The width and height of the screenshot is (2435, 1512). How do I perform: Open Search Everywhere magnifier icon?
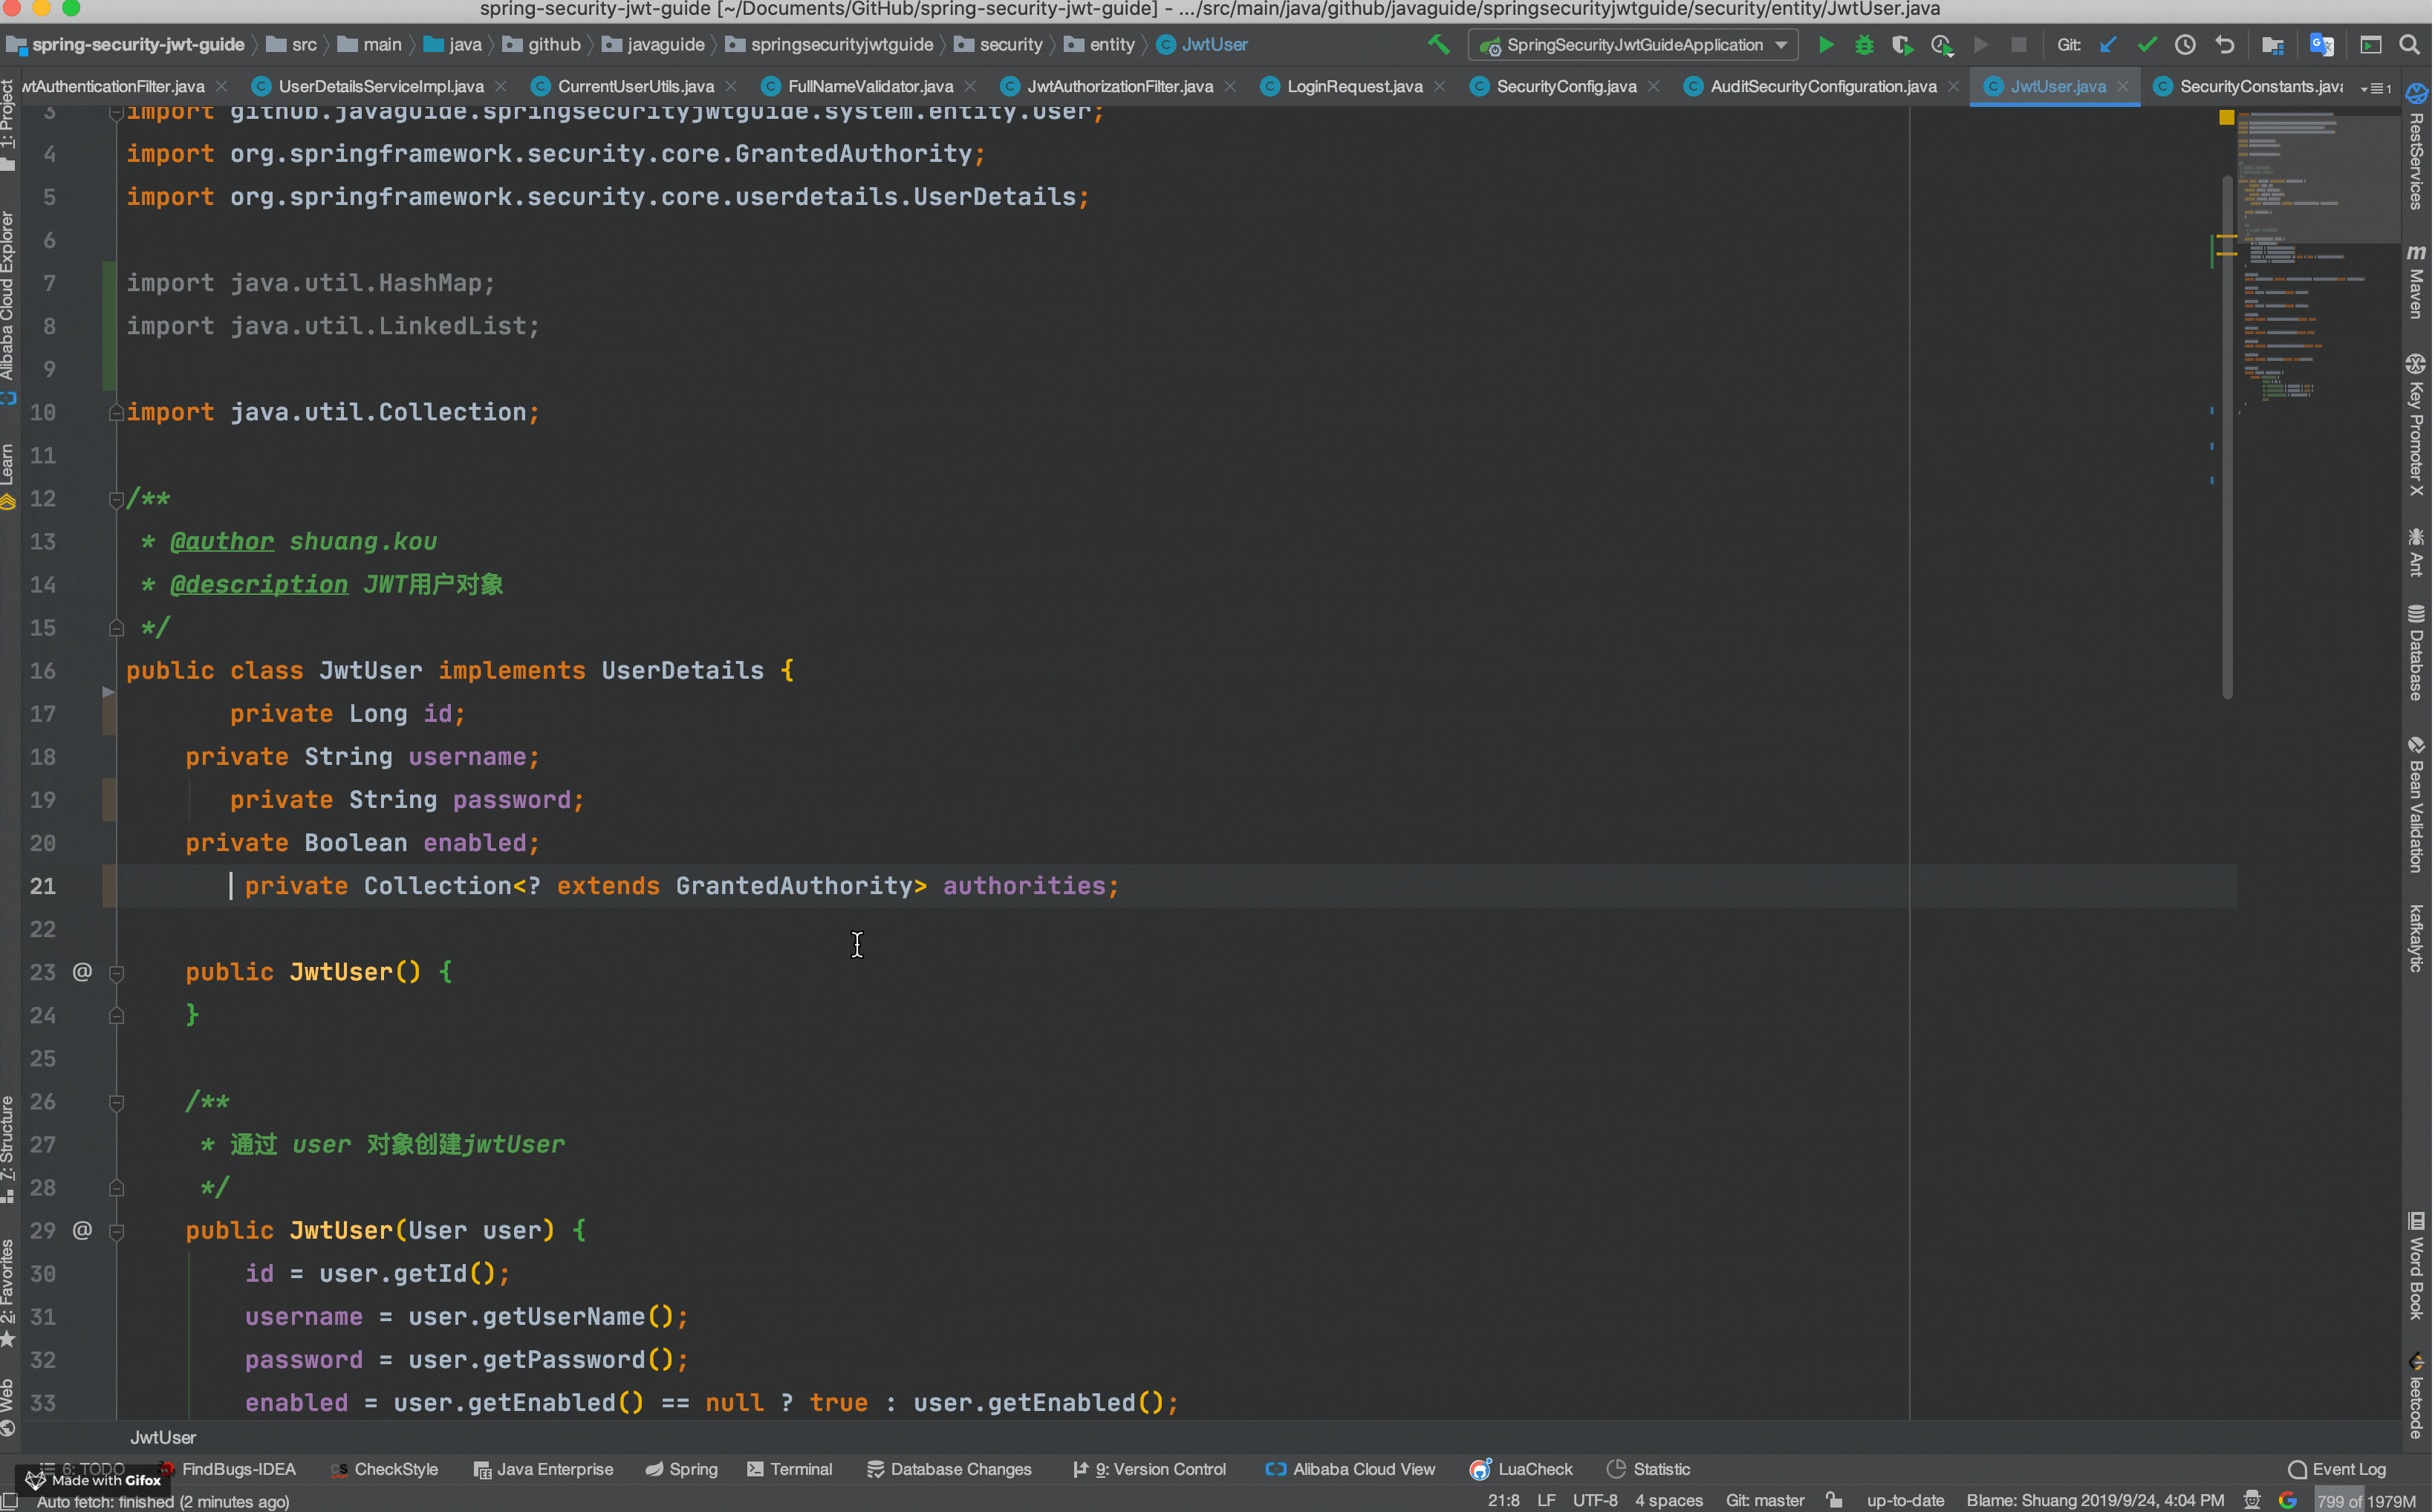2410,45
